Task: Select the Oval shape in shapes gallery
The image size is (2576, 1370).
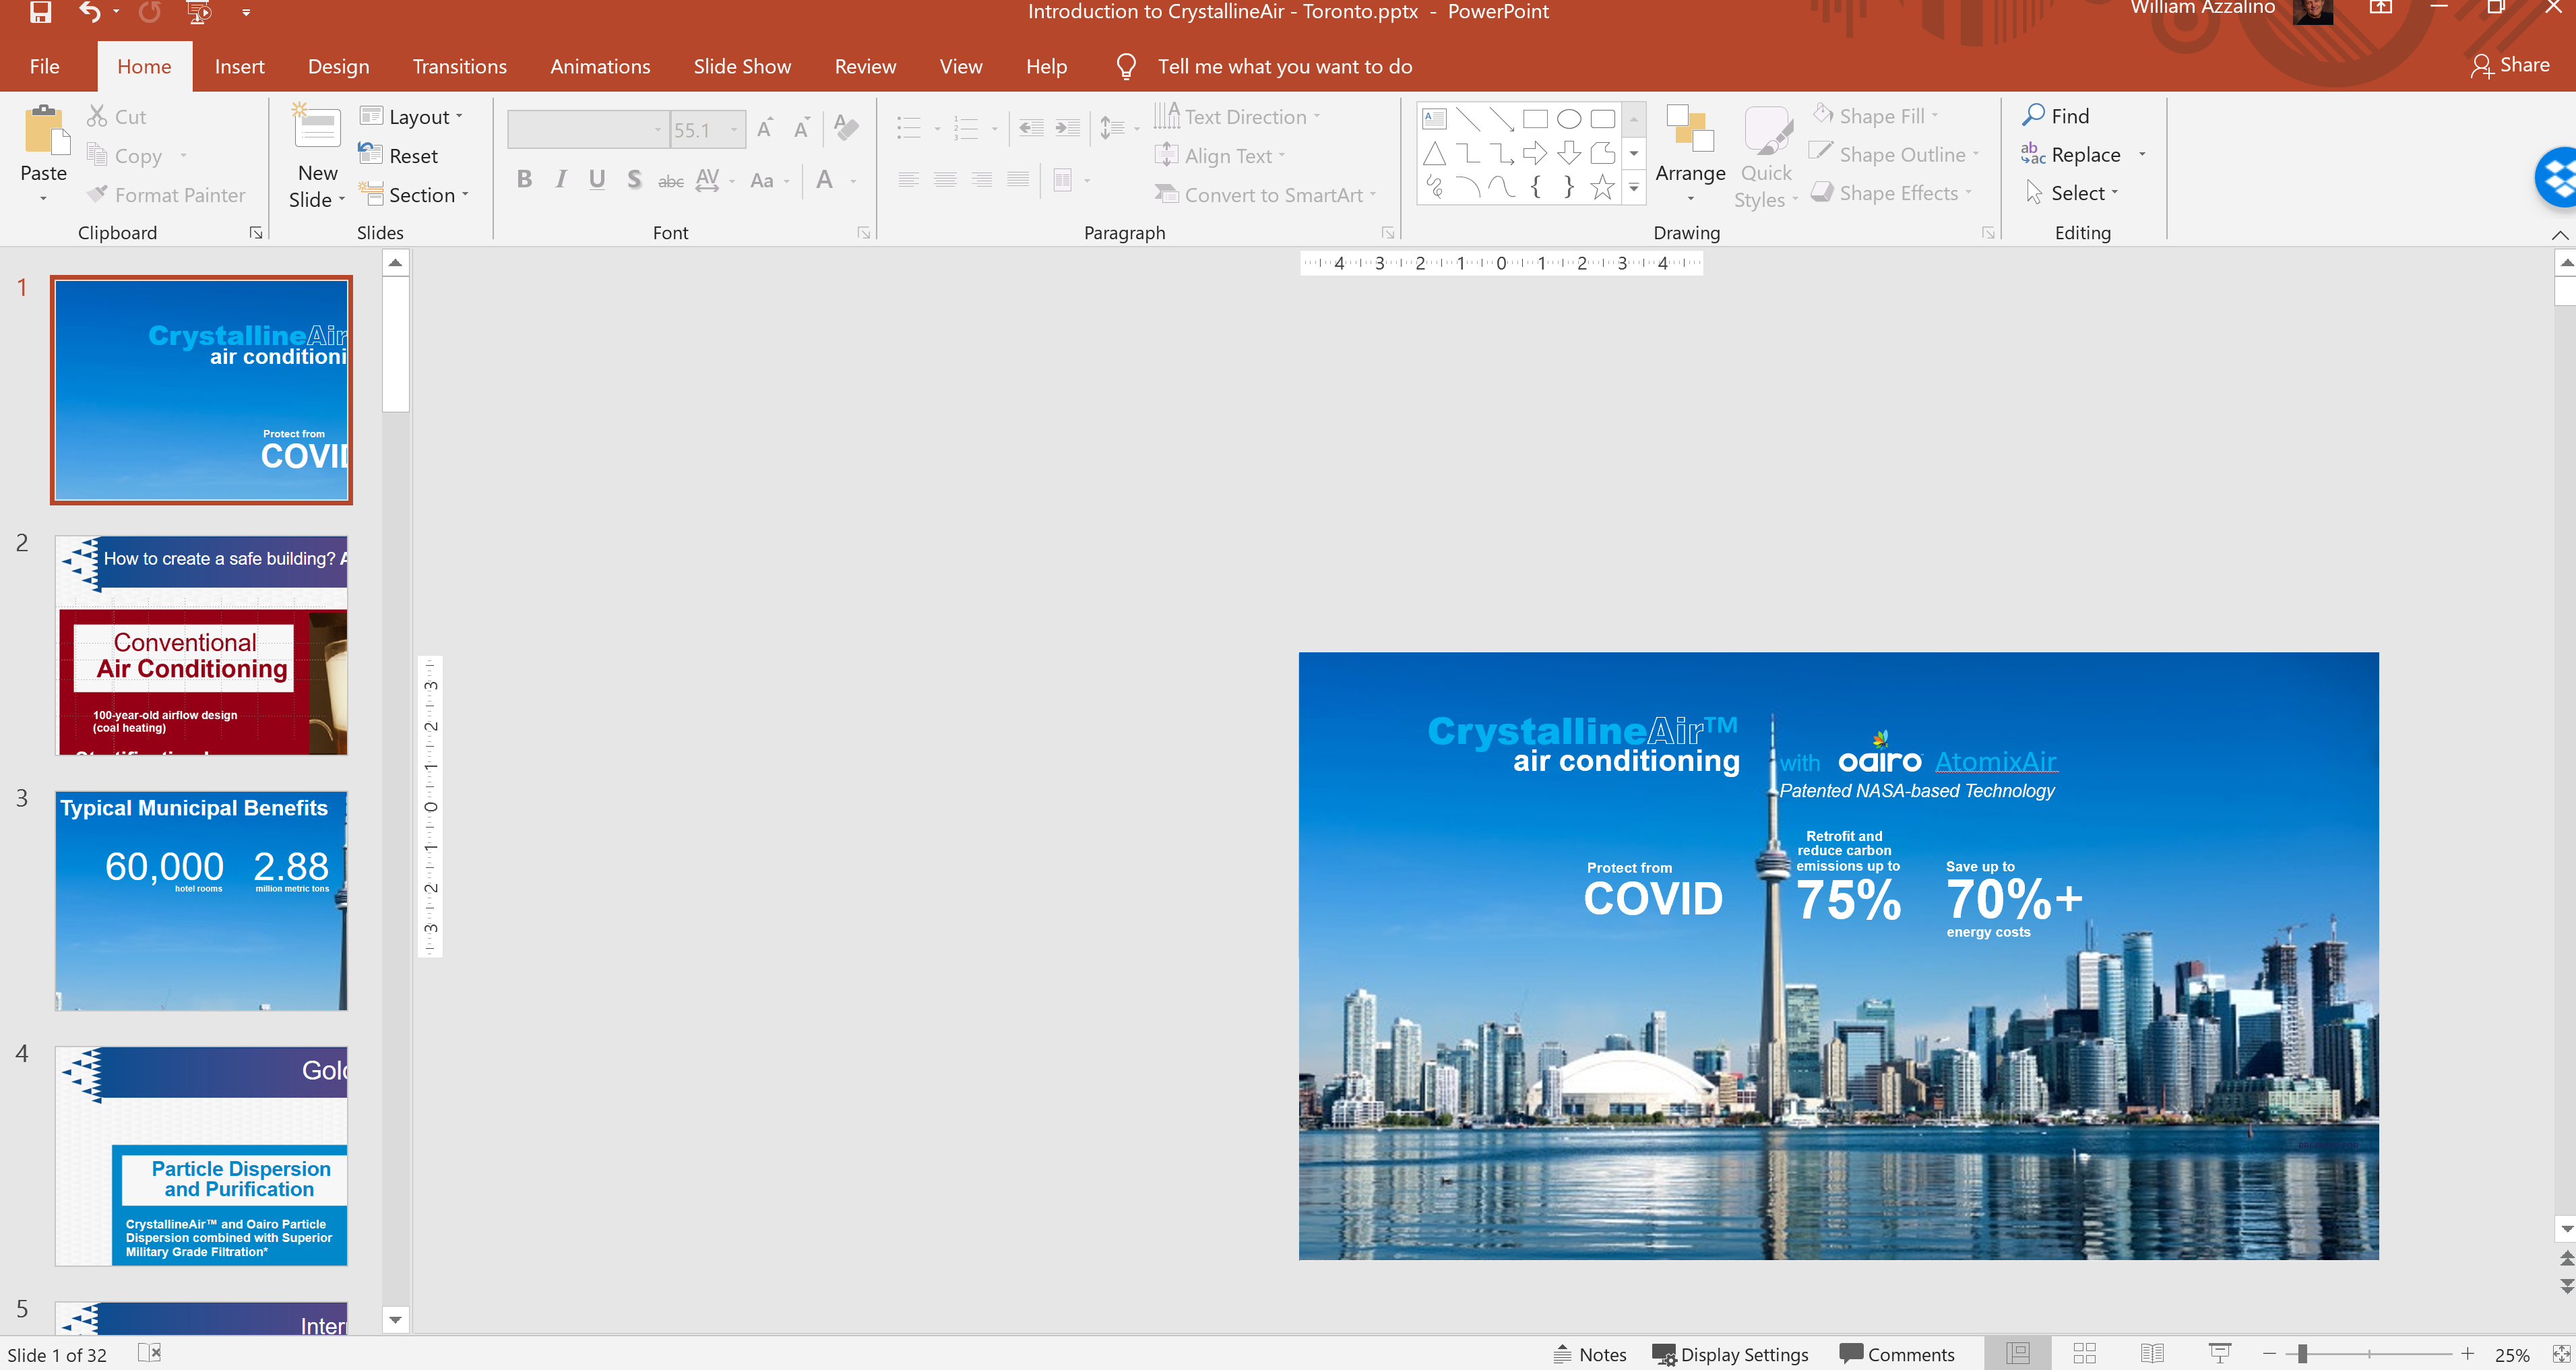Action: click(1569, 119)
